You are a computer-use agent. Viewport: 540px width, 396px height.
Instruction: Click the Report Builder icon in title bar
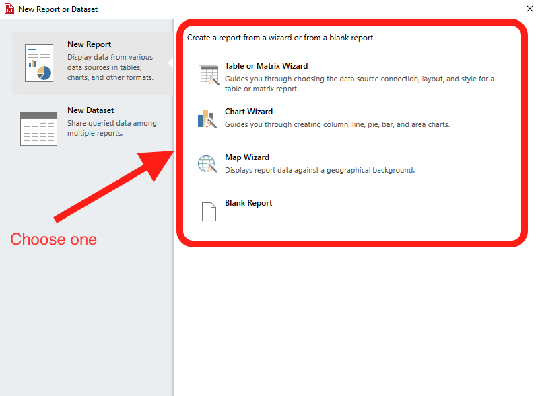[x=9, y=9]
